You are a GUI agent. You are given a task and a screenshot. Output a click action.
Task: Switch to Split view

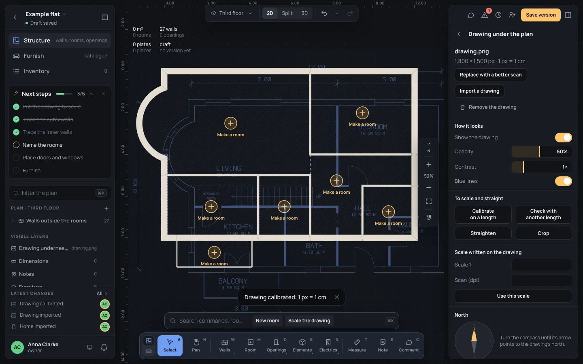point(287,13)
